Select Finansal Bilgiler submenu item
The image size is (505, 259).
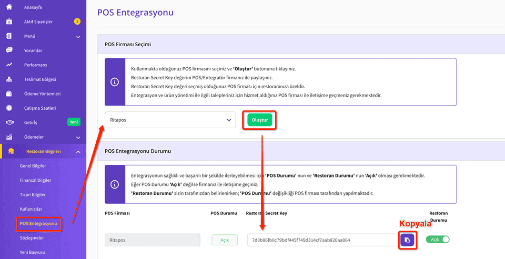(x=35, y=180)
